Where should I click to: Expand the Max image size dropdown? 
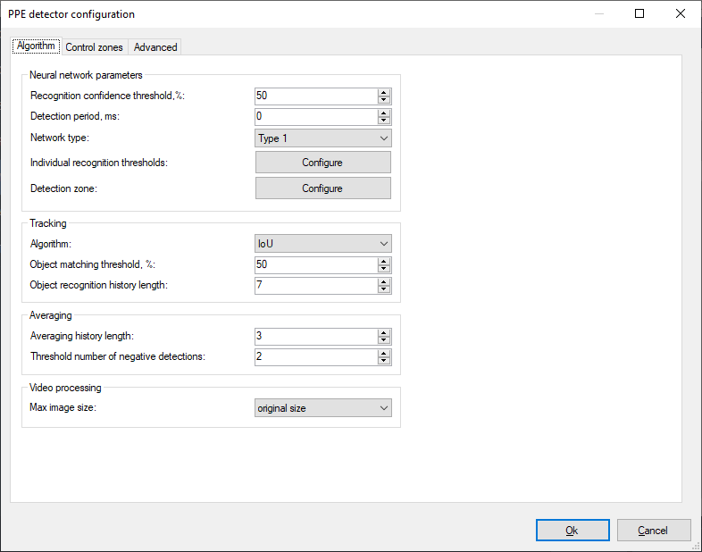click(322, 408)
